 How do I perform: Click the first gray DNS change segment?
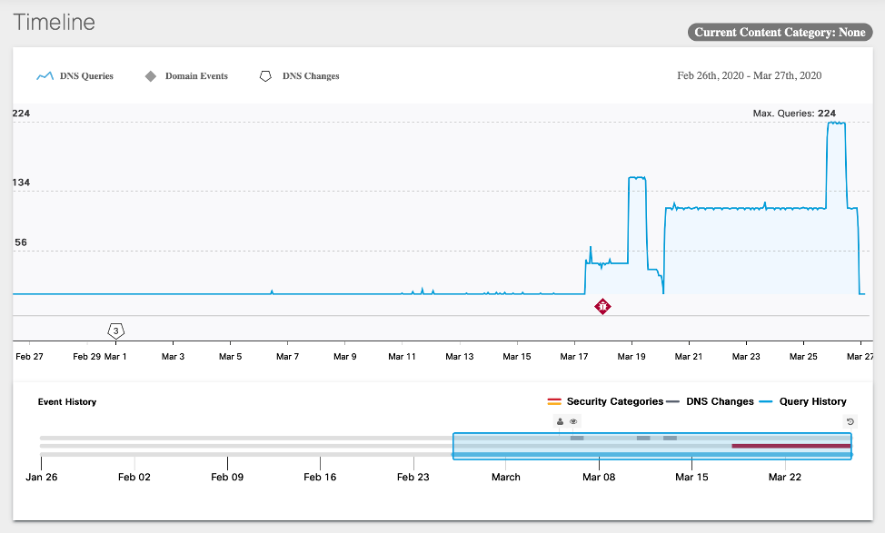click(577, 438)
